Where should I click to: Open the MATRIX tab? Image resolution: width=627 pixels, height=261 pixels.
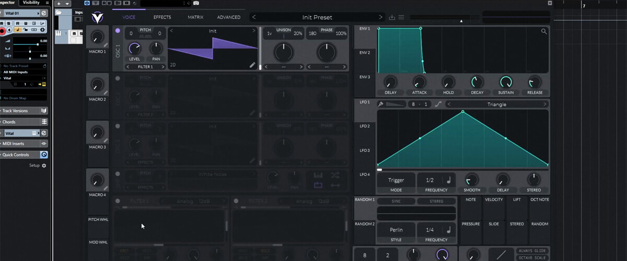coord(195,17)
